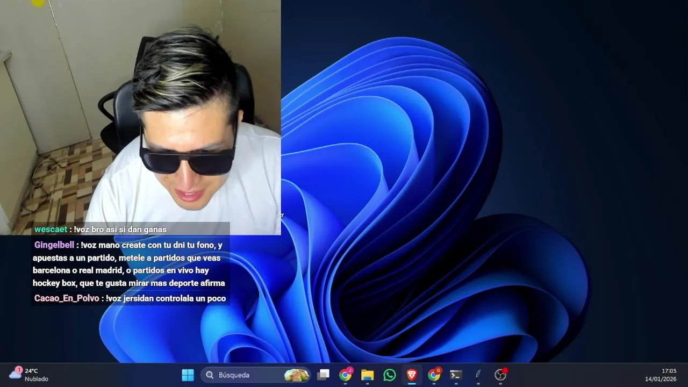Image resolution: width=688 pixels, height=387 pixels.
Task: Open the Chrome icon with J badge
Action: (346, 375)
